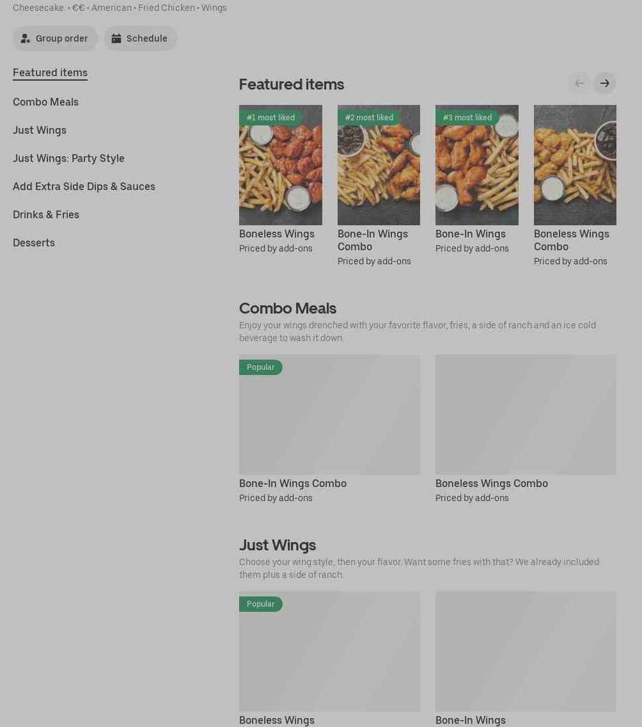Open featured Bone-In Wings Combo image
This screenshot has height=727, width=642.
coord(379,165)
